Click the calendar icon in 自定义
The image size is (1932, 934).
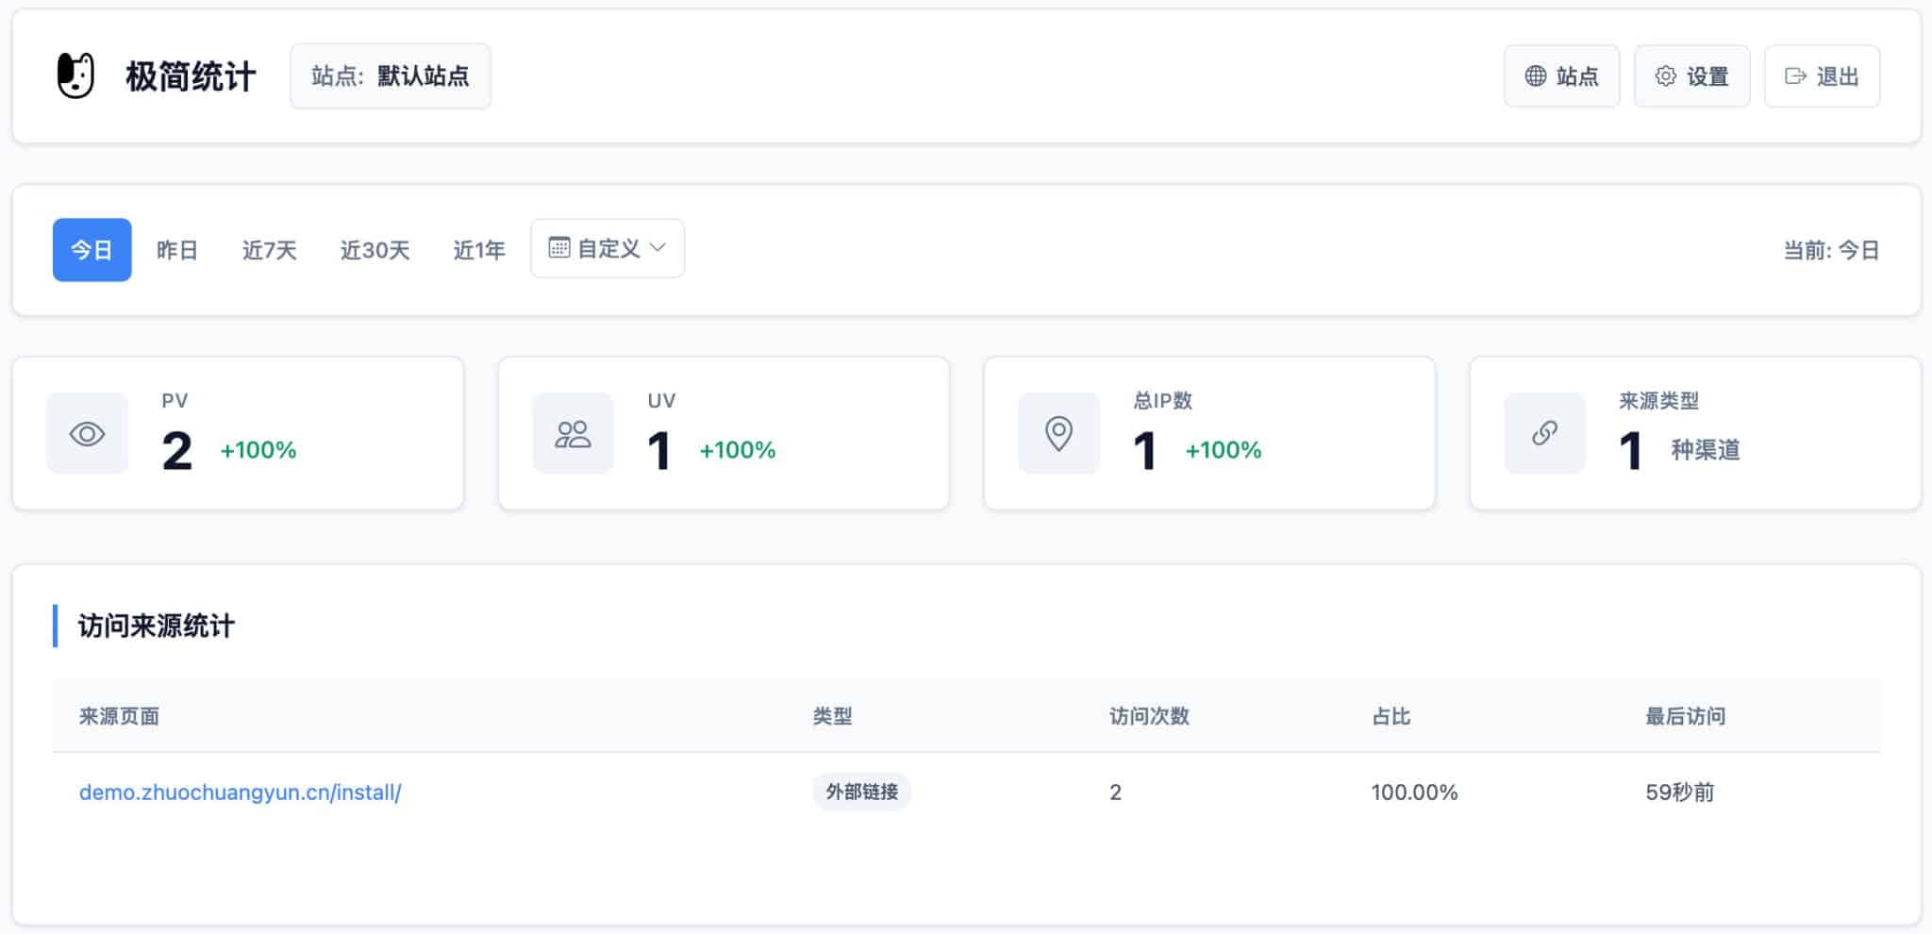click(x=559, y=248)
